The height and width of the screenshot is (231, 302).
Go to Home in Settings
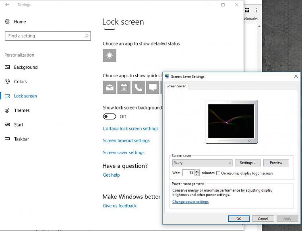pos(20,22)
